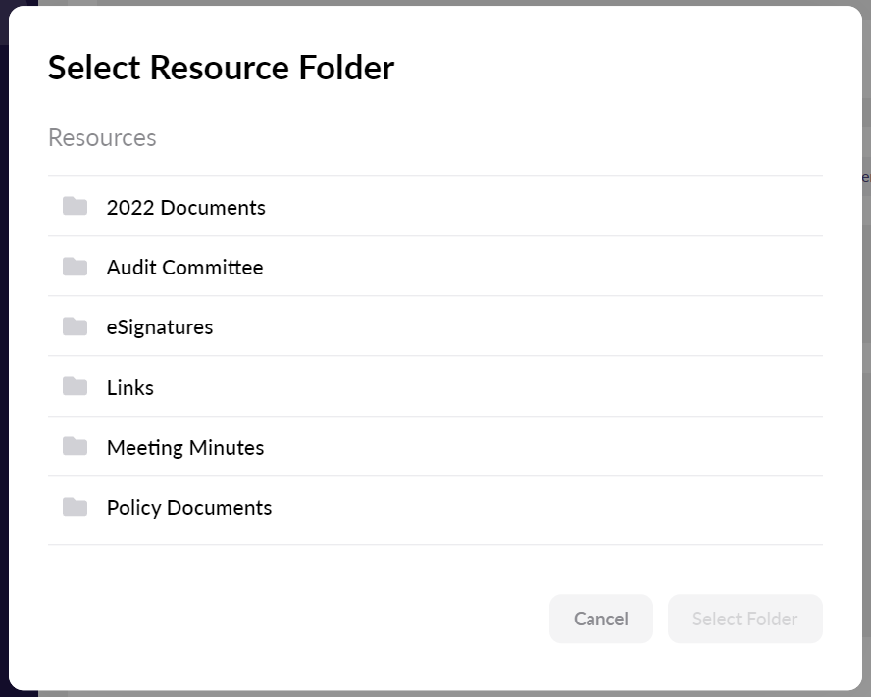Image resolution: width=871 pixels, height=697 pixels.
Task: Choose the Policy Documents folder name
Action: coord(189,508)
